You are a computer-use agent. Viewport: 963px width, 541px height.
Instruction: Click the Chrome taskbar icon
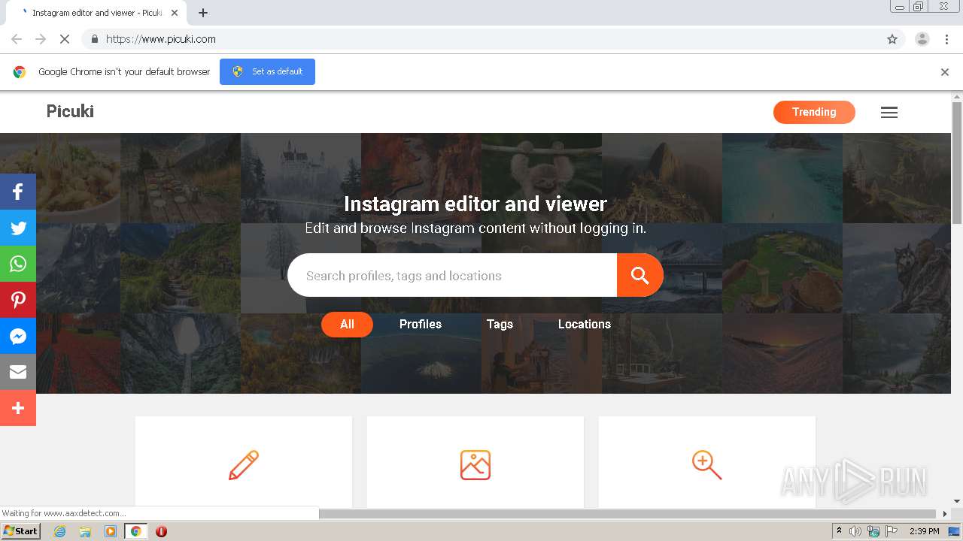(x=136, y=531)
